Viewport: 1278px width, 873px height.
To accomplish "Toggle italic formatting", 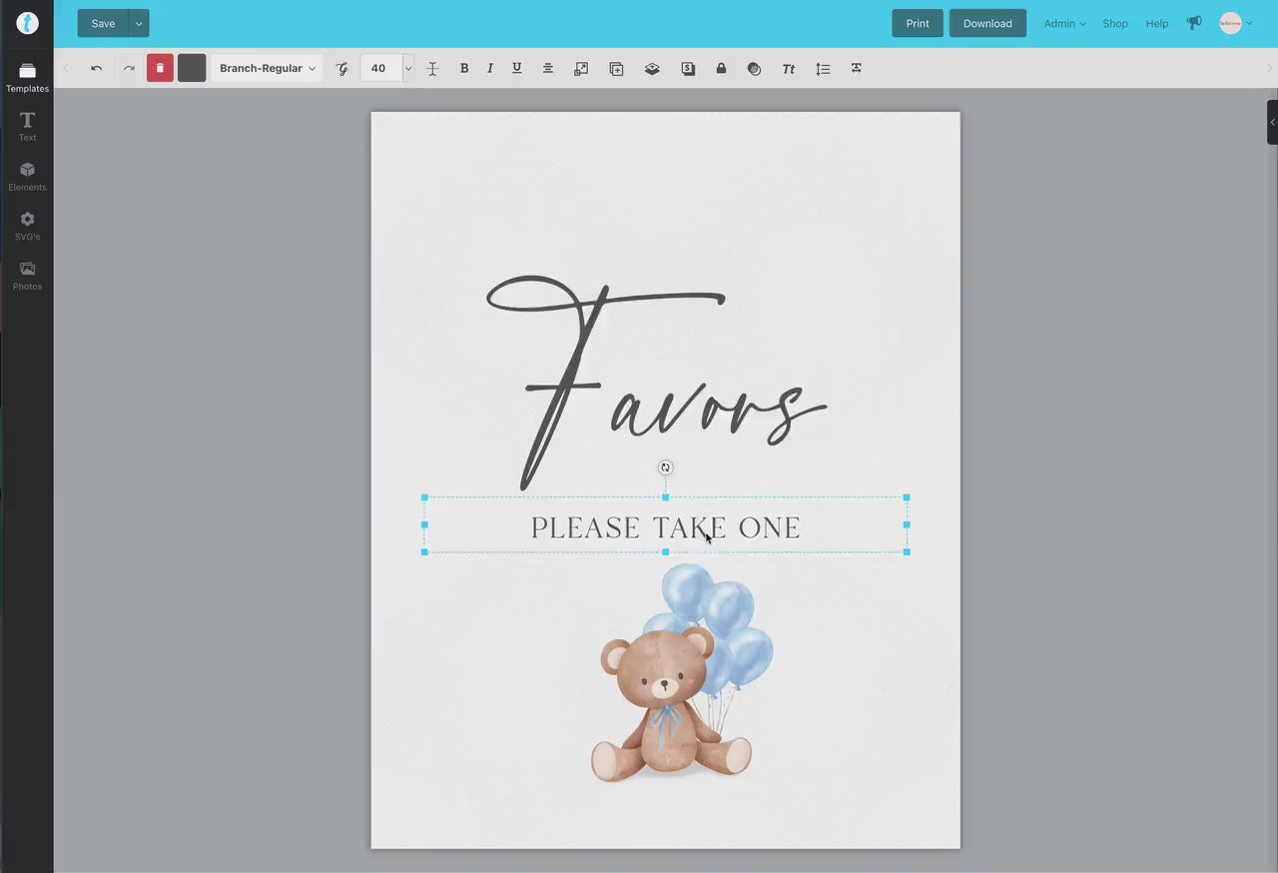I will click(x=489, y=68).
